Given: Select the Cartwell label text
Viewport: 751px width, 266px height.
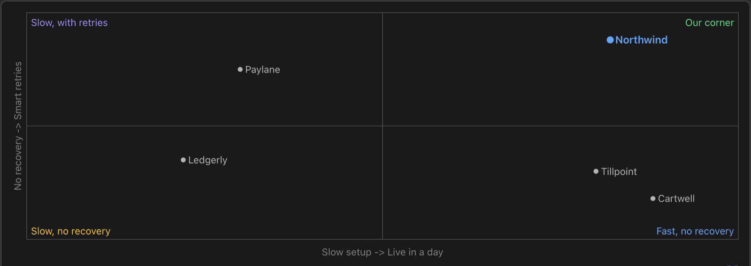Looking at the screenshot, I should 676,199.
